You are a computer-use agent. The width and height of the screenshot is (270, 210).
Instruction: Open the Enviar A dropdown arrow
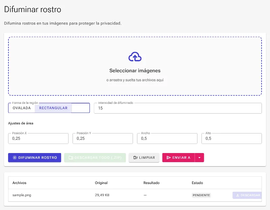pos(199,157)
